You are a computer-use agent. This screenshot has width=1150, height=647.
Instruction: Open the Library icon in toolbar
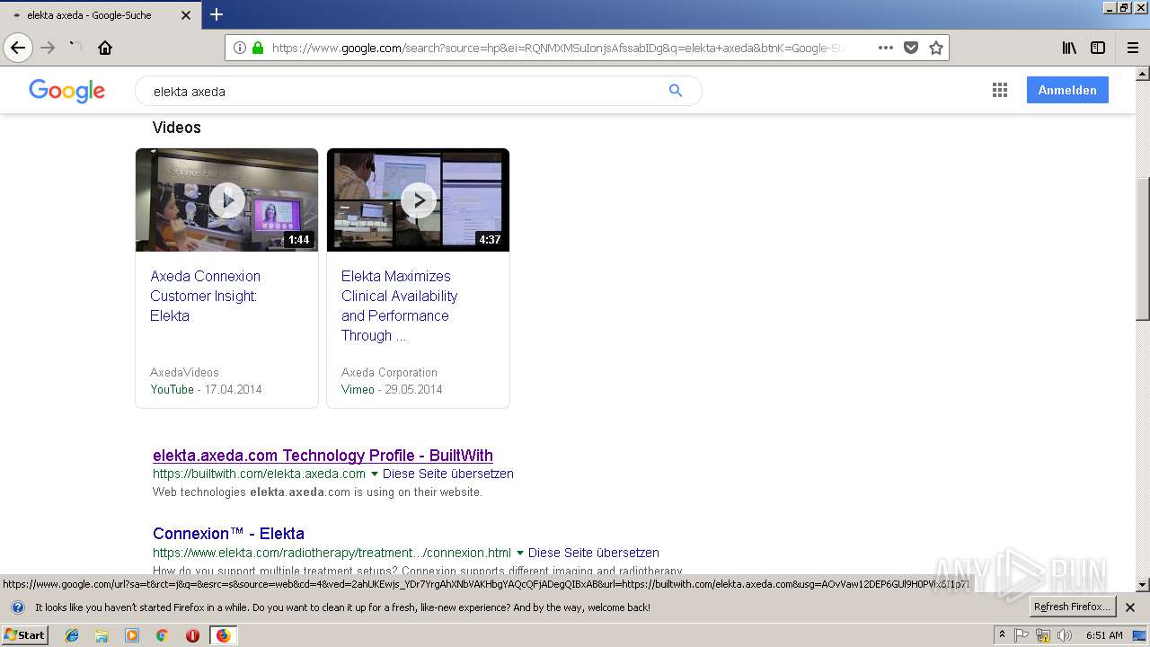click(1069, 48)
